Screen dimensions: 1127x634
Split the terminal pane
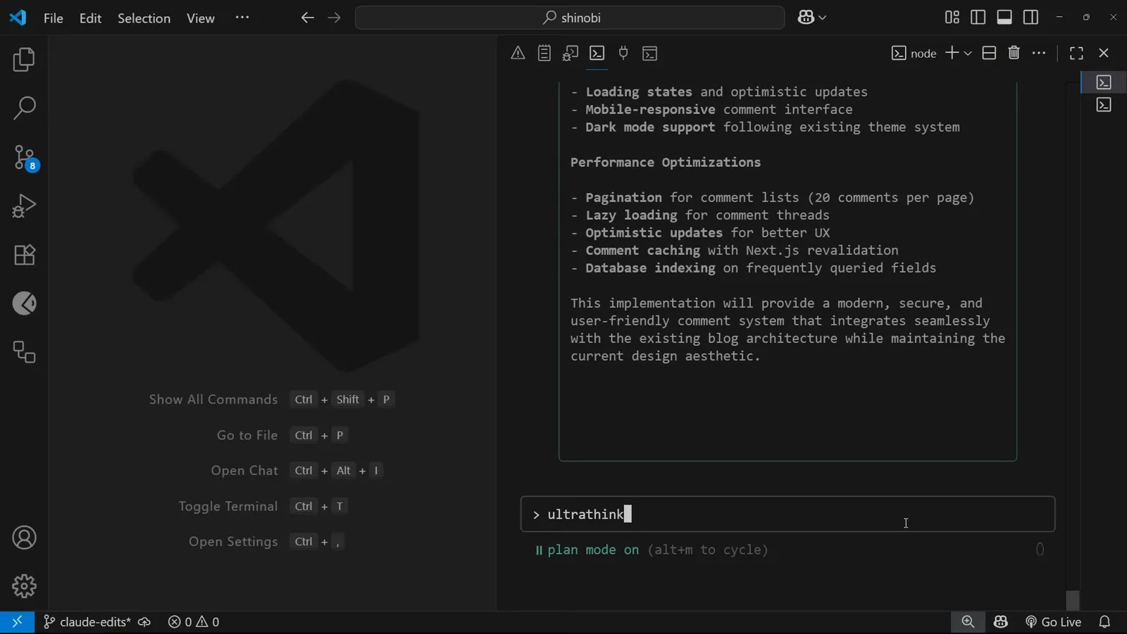pos(989,53)
